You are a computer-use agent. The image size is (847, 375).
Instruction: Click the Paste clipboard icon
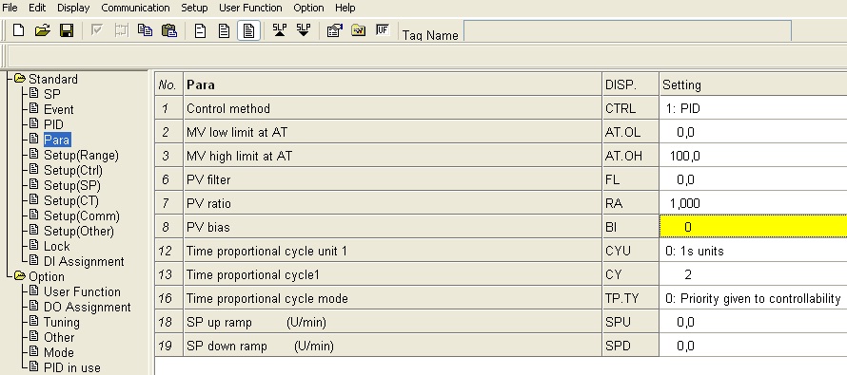[x=169, y=30]
